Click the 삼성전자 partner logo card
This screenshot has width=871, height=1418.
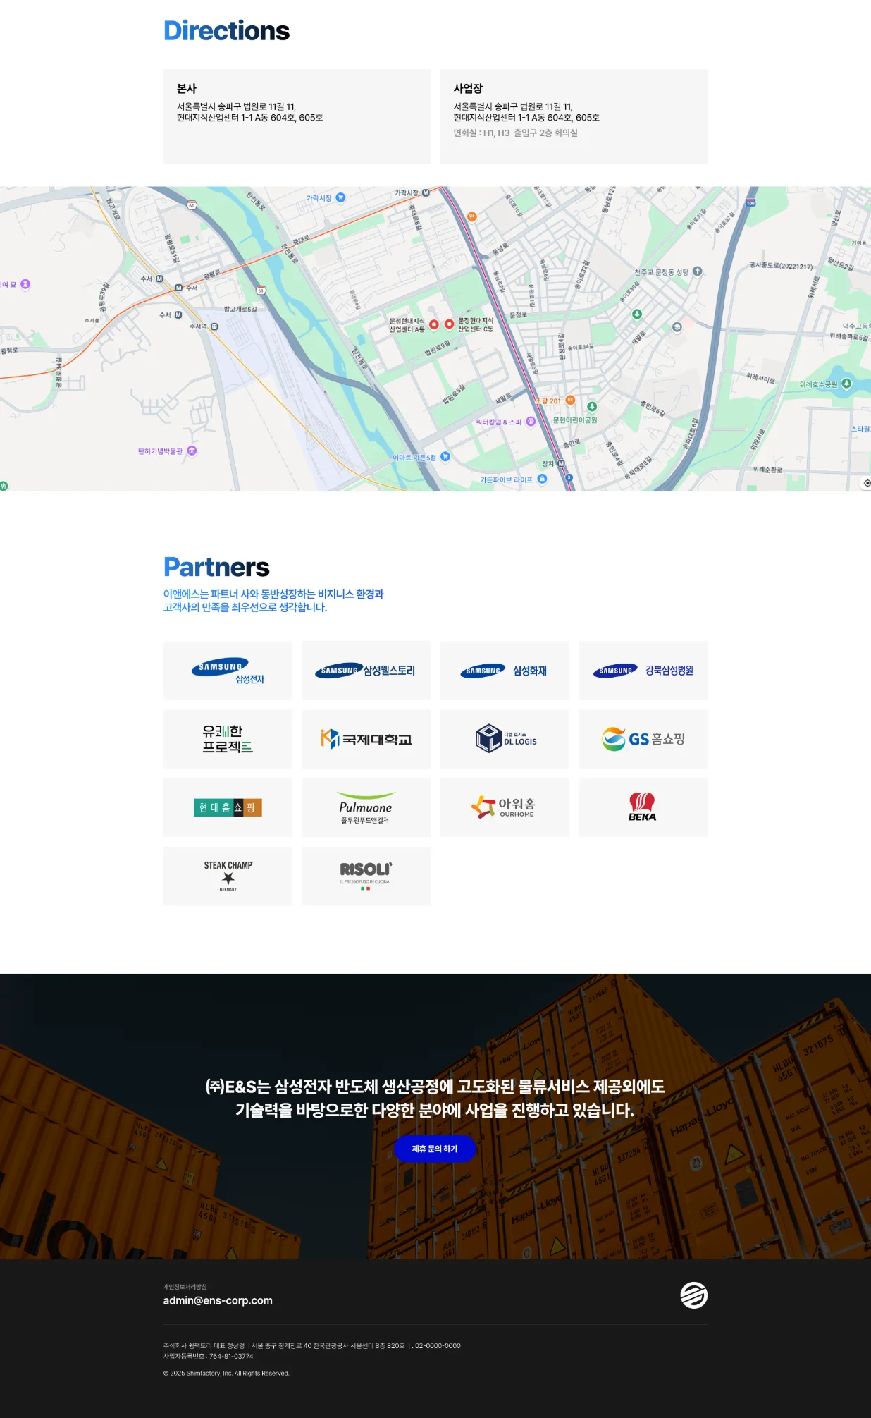(x=228, y=671)
